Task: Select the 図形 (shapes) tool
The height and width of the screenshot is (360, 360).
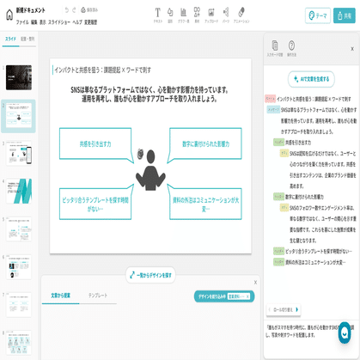Action: pyautogui.click(x=170, y=15)
